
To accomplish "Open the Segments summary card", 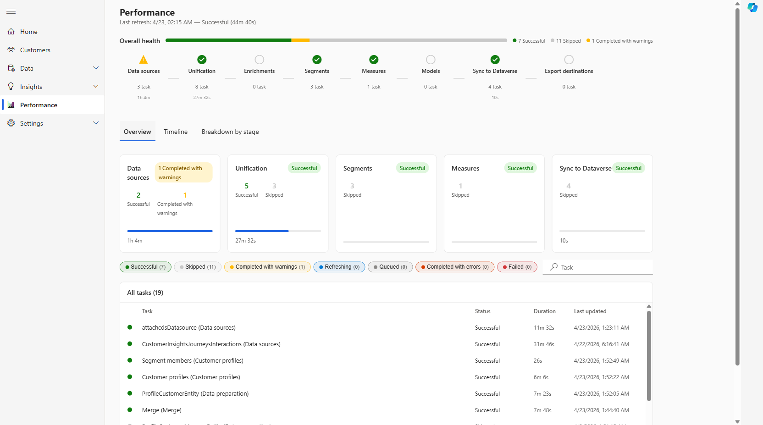I will pos(386,204).
